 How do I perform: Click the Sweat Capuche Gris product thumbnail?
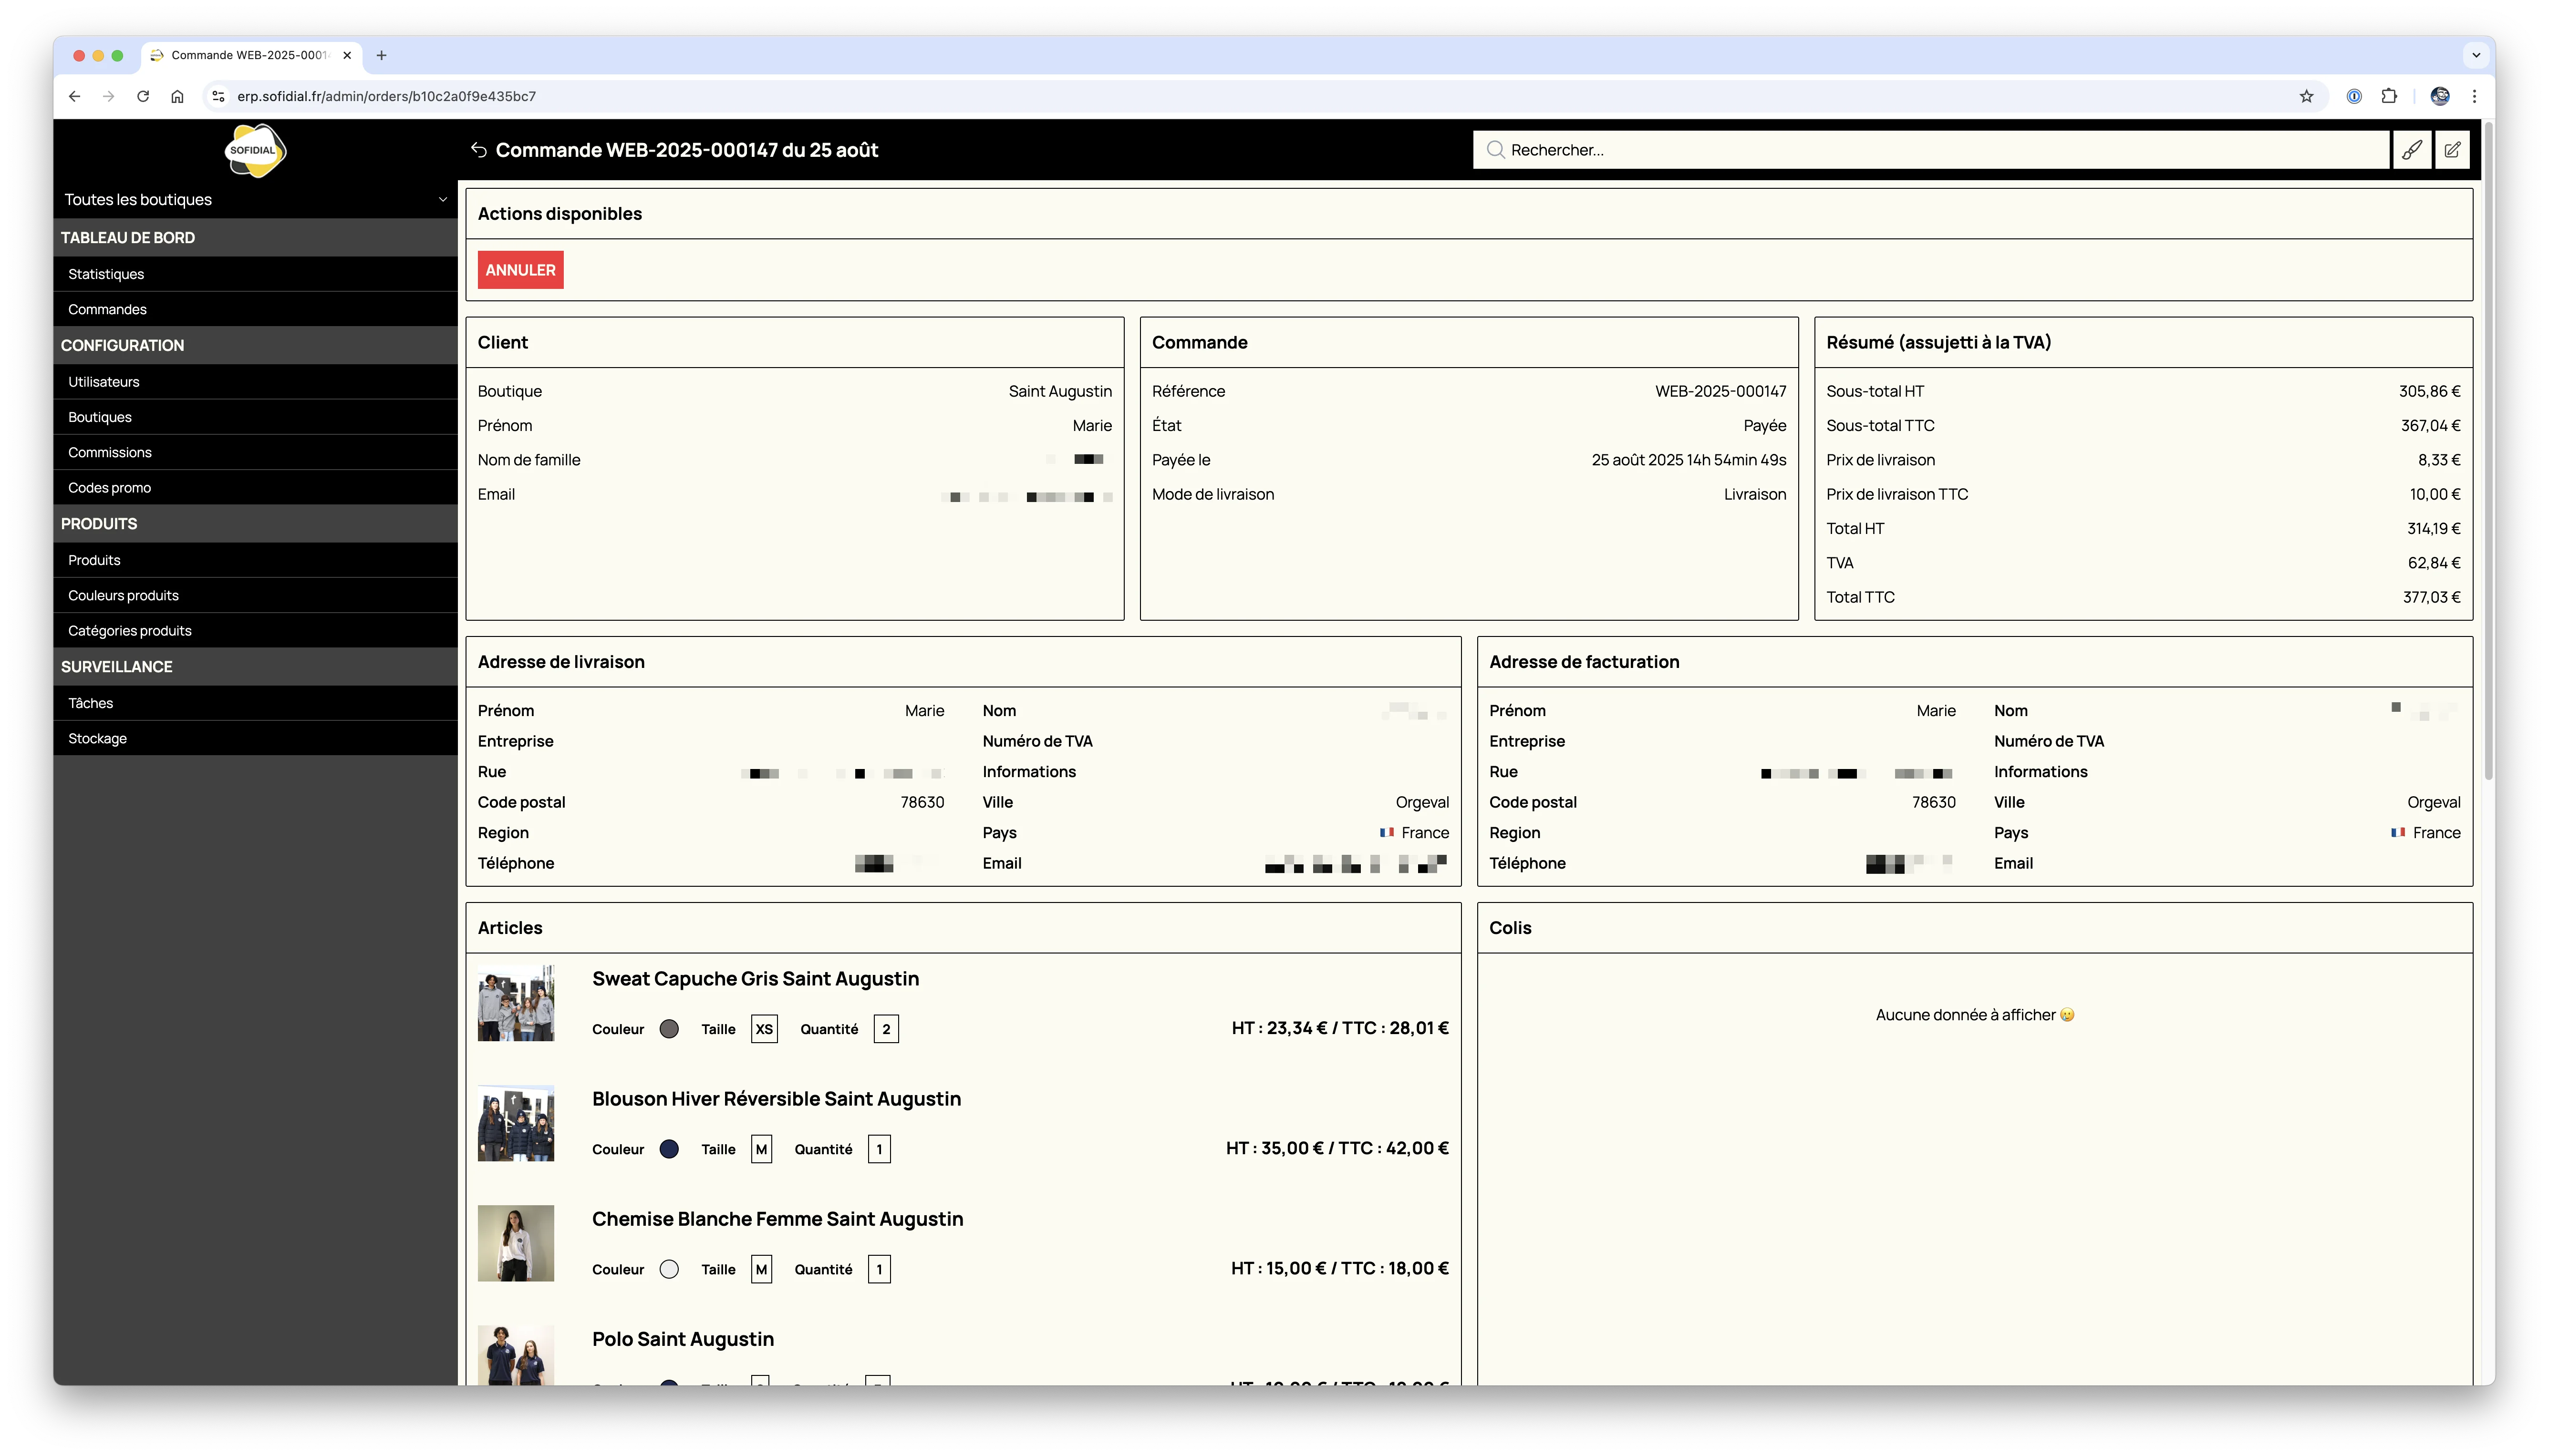coord(515,1003)
